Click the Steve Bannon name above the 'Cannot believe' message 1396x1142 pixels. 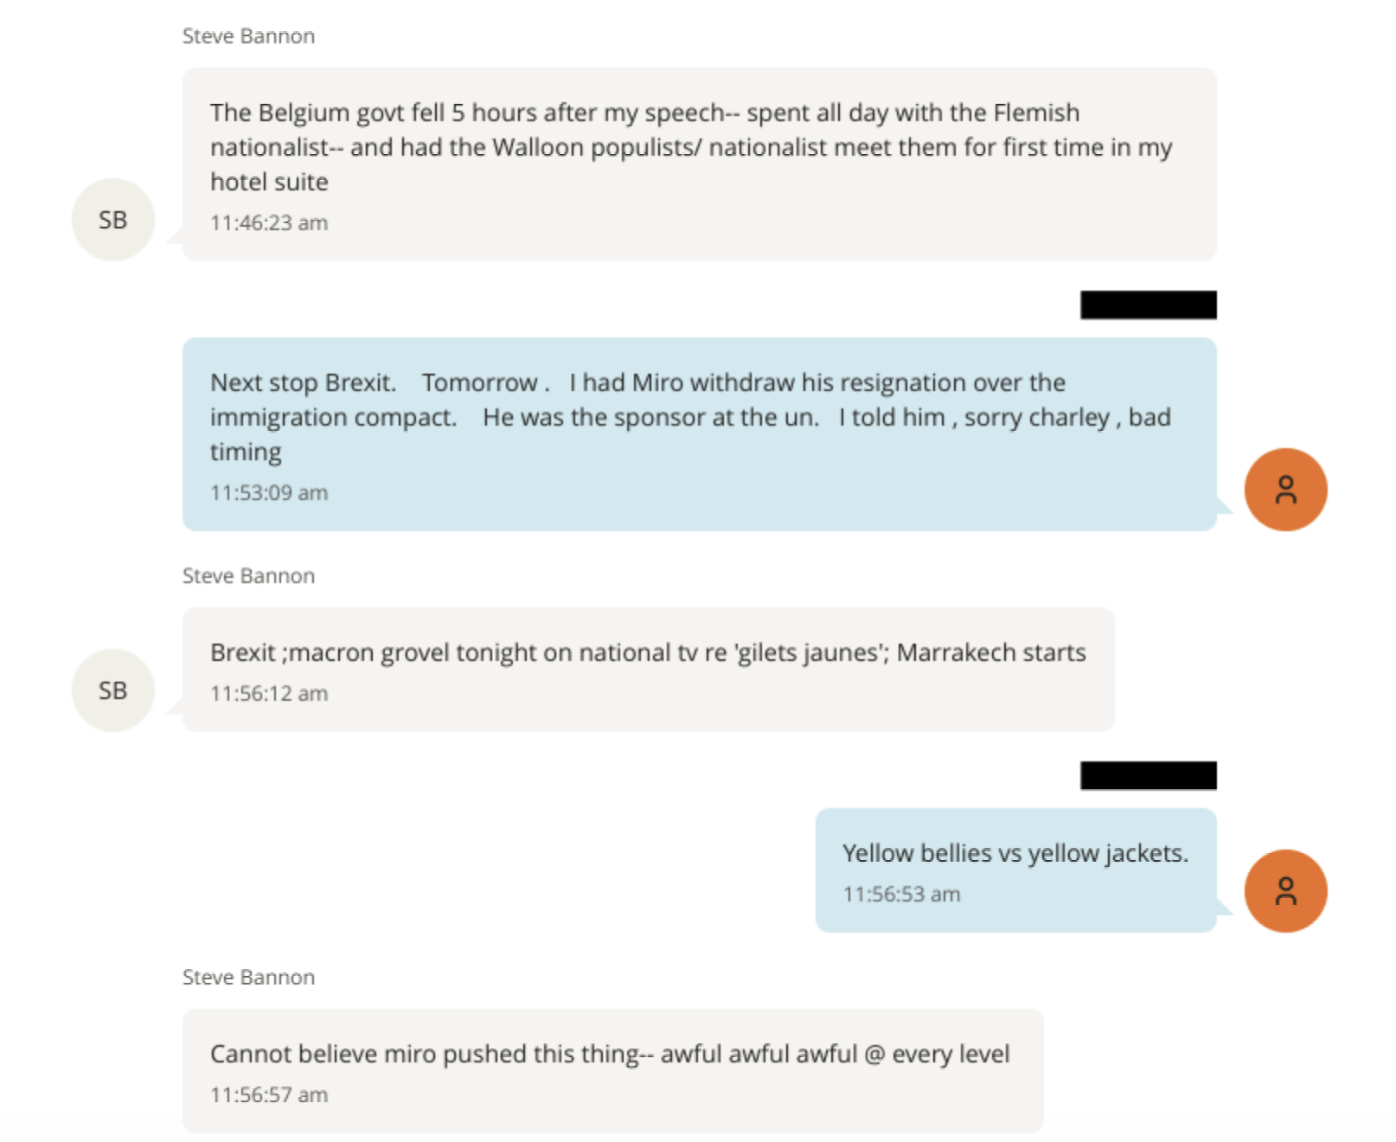(x=248, y=978)
